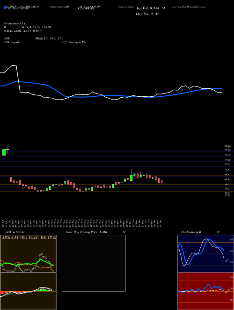Click the 'CL: 43.53' closing price text
The width and height of the screenshot is (234, 310).
86,8
